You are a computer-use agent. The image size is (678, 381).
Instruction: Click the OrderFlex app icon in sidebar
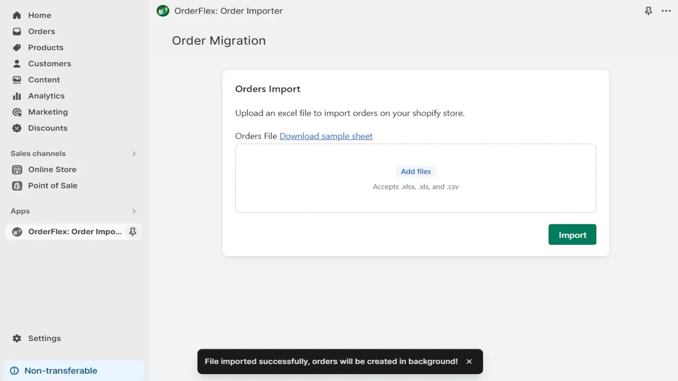point(17,232)
